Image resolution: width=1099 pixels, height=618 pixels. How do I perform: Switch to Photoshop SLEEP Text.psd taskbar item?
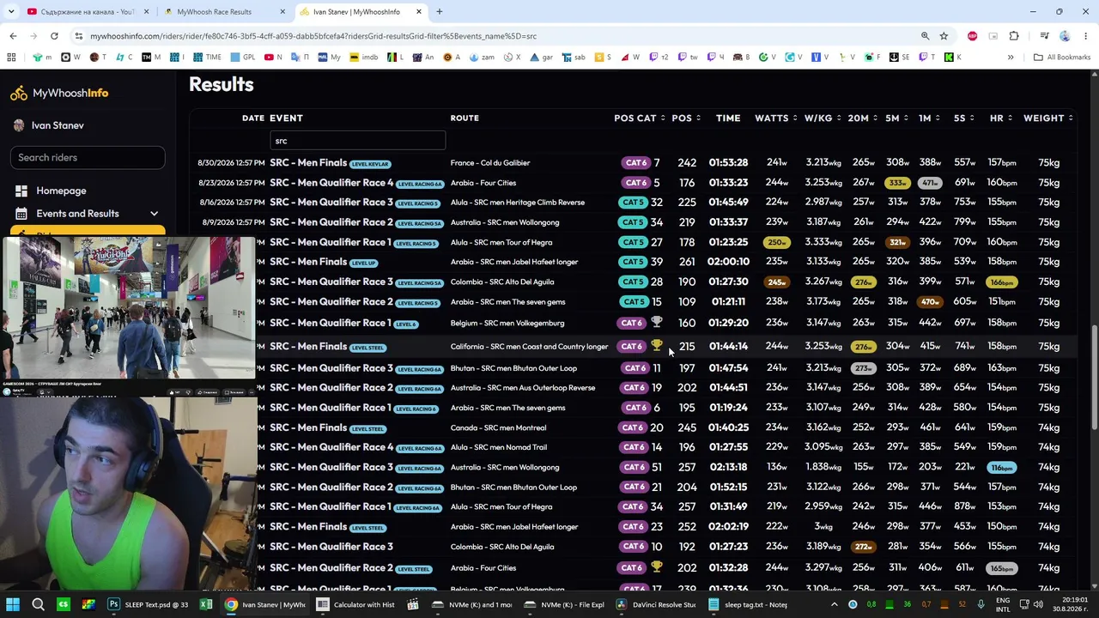coord(148,604)
